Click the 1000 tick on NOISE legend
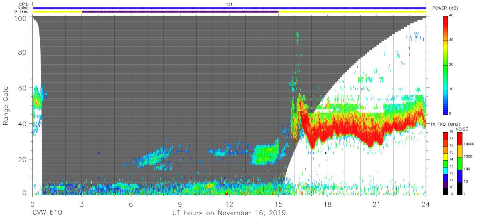479x221 pixels. [x=468, y=156]
